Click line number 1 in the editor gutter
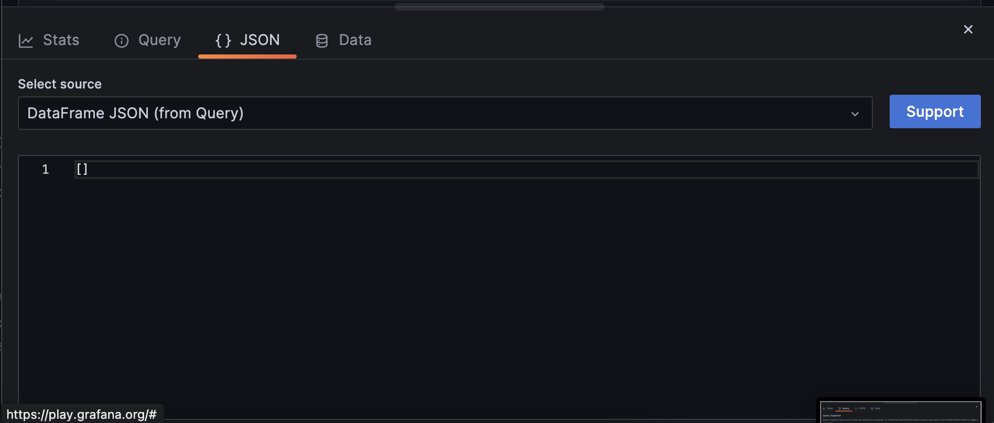 pos(45,169)
